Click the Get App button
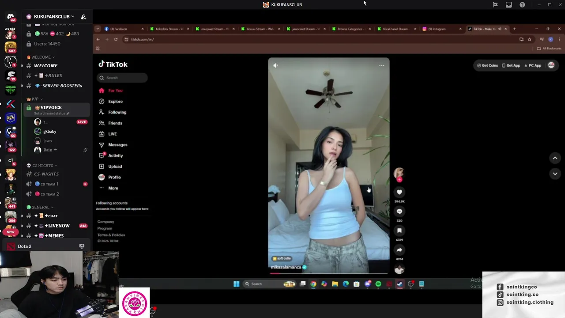The image size is (565, 318). point(511,65)
